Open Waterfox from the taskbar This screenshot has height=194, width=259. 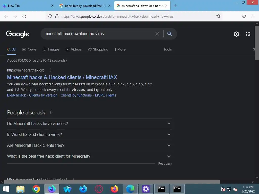67,189
